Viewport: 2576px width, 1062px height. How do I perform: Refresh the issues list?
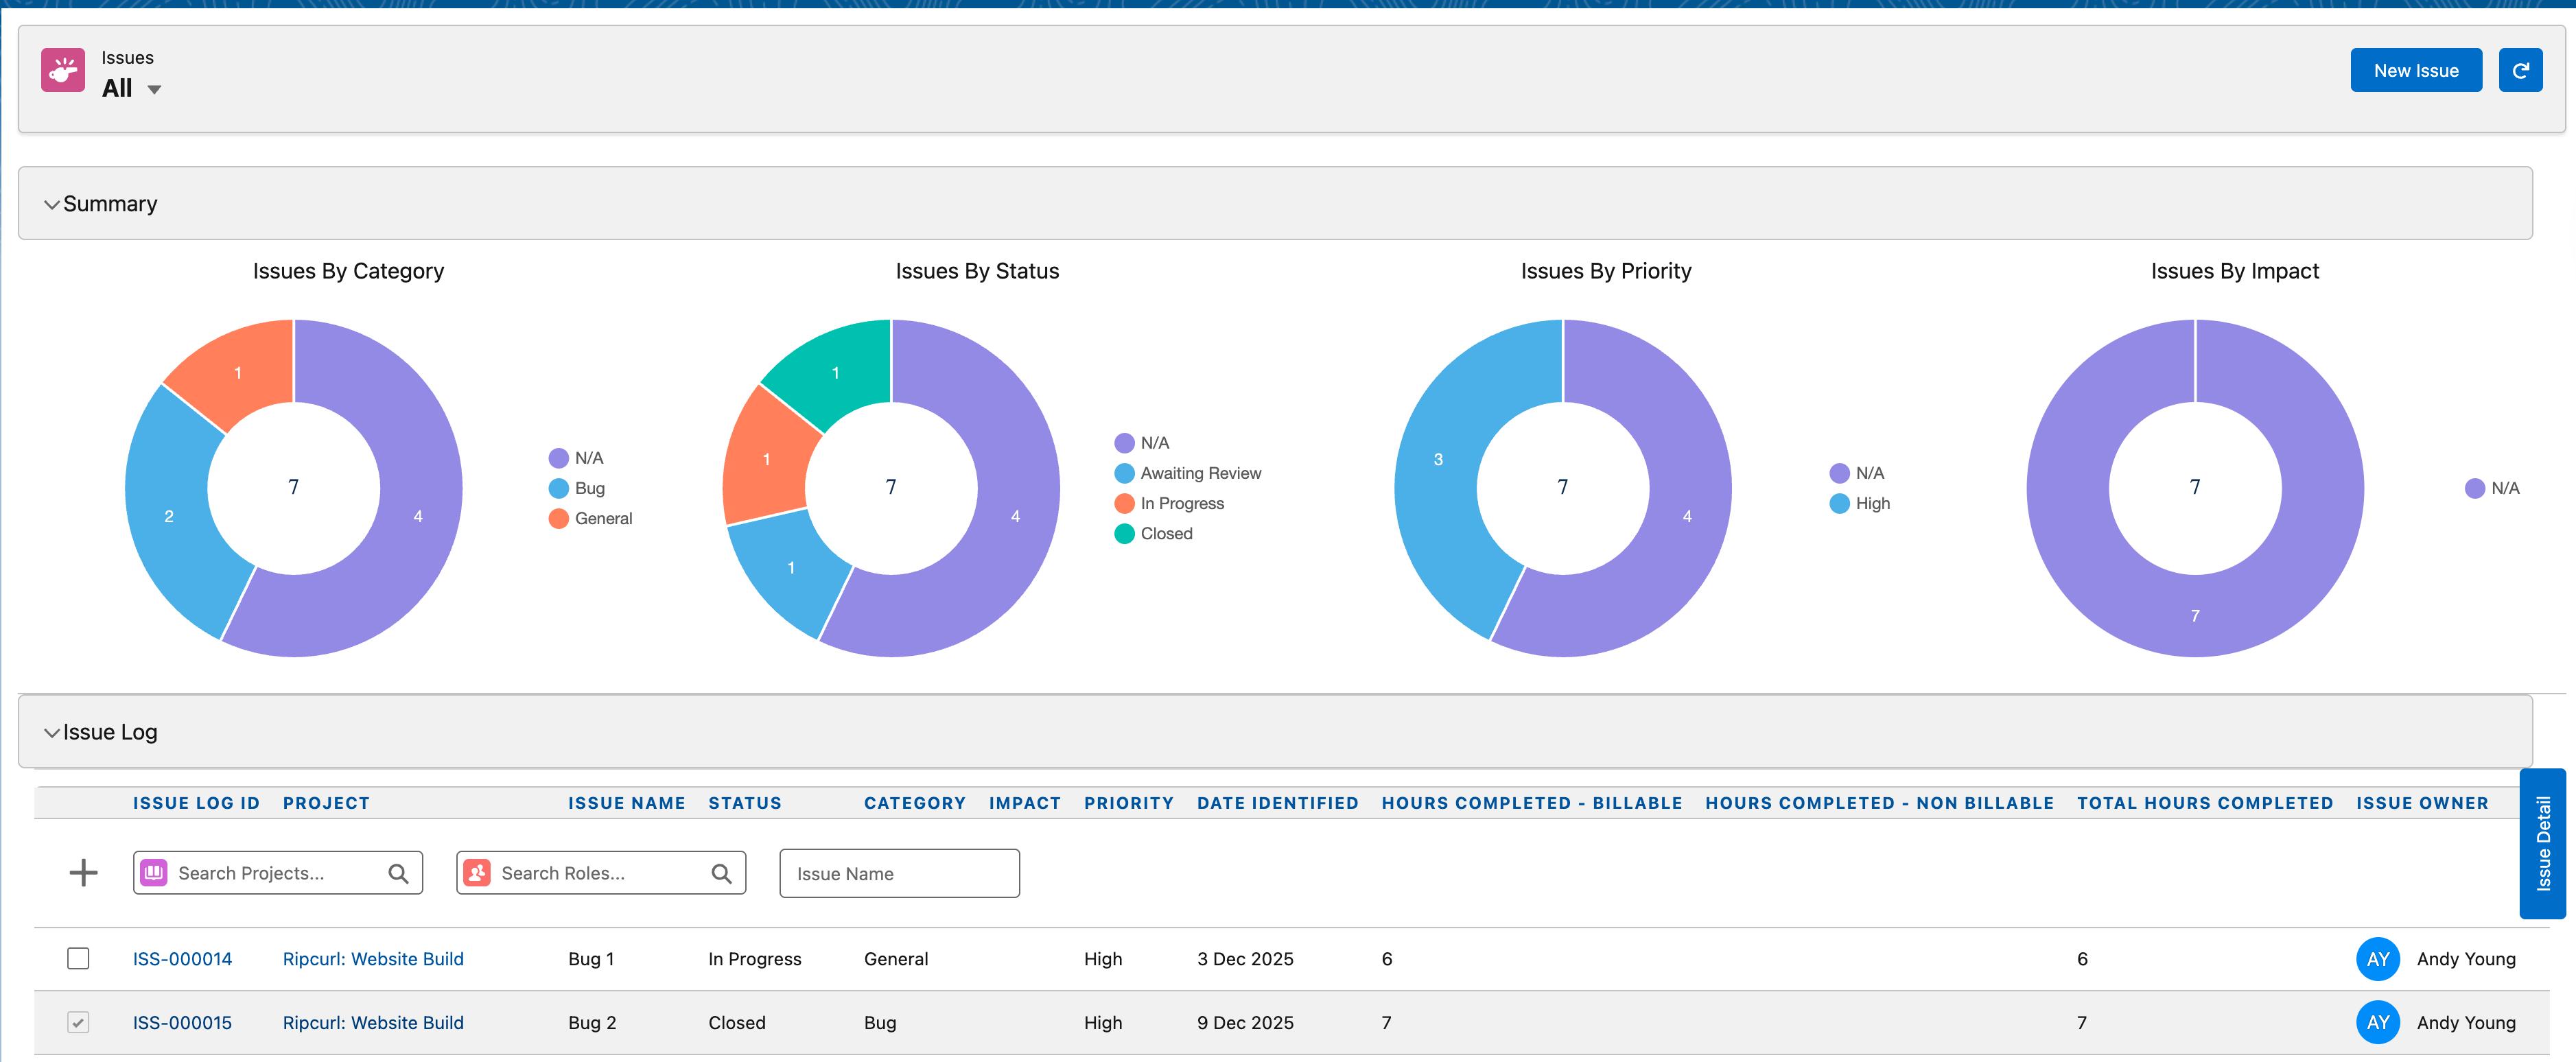[x=2520, y=70]
